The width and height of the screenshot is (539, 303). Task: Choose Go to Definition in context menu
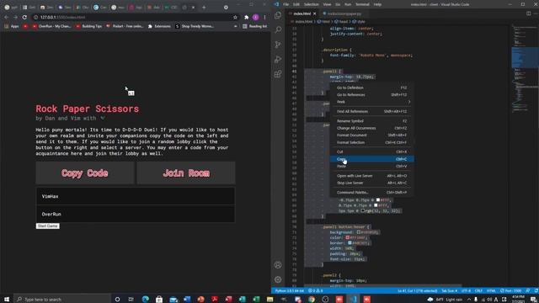(x=371, y=88)
